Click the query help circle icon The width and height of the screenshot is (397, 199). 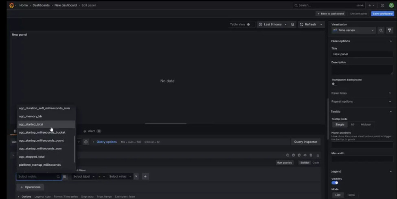(287, 155)
